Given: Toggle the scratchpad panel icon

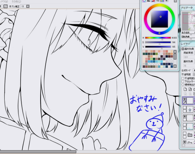Looking at the screenshot, I should coord(167,1).
